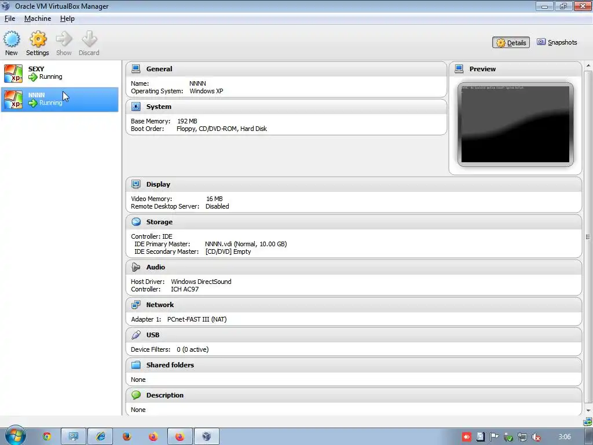Open Settings gear in the toolbar
593x445 pixels.
coord(38,39)
